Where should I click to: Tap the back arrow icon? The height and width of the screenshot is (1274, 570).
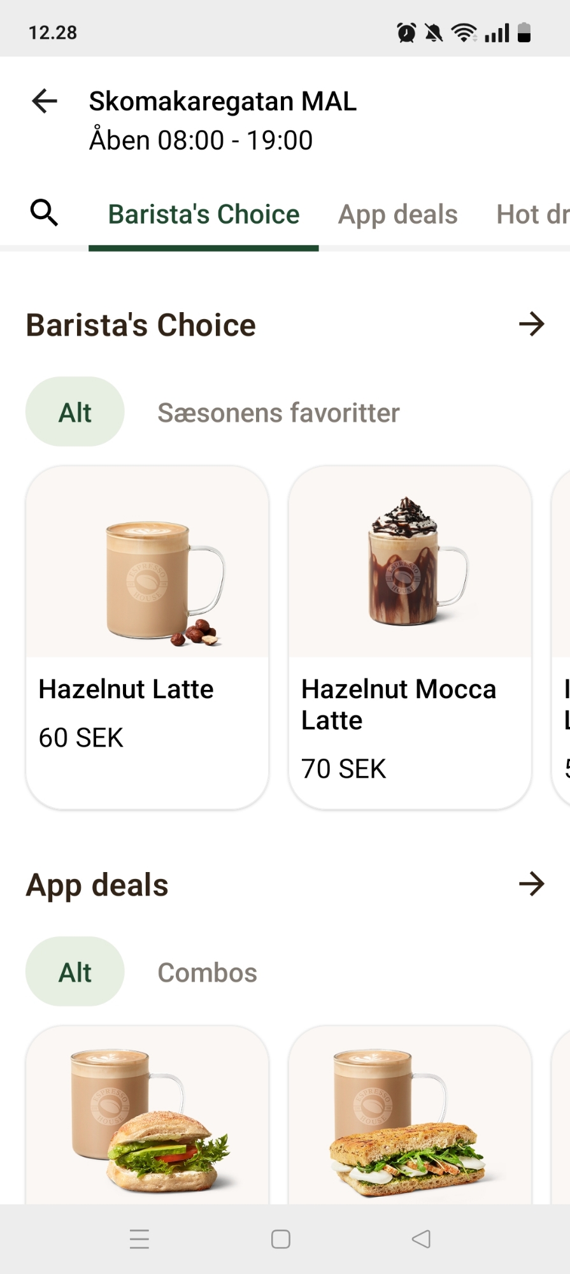click(45, 101)
